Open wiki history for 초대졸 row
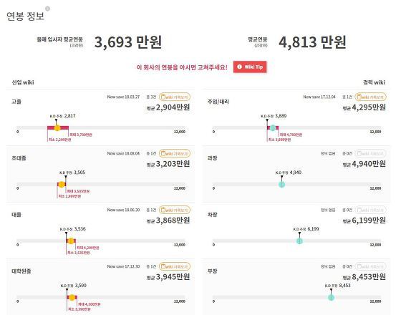The image size is (401, 315). pyautogui.click(x=175, y=154)
